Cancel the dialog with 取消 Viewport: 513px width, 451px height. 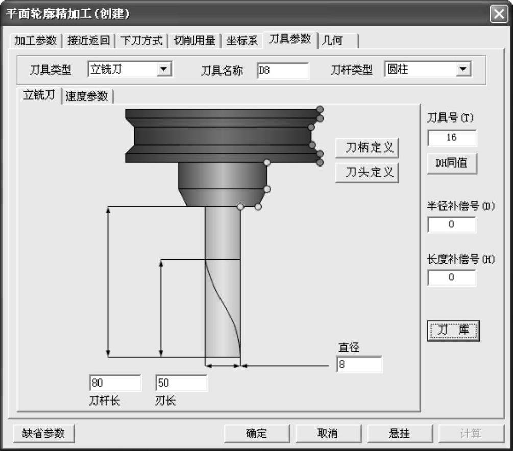coord(328,434)
